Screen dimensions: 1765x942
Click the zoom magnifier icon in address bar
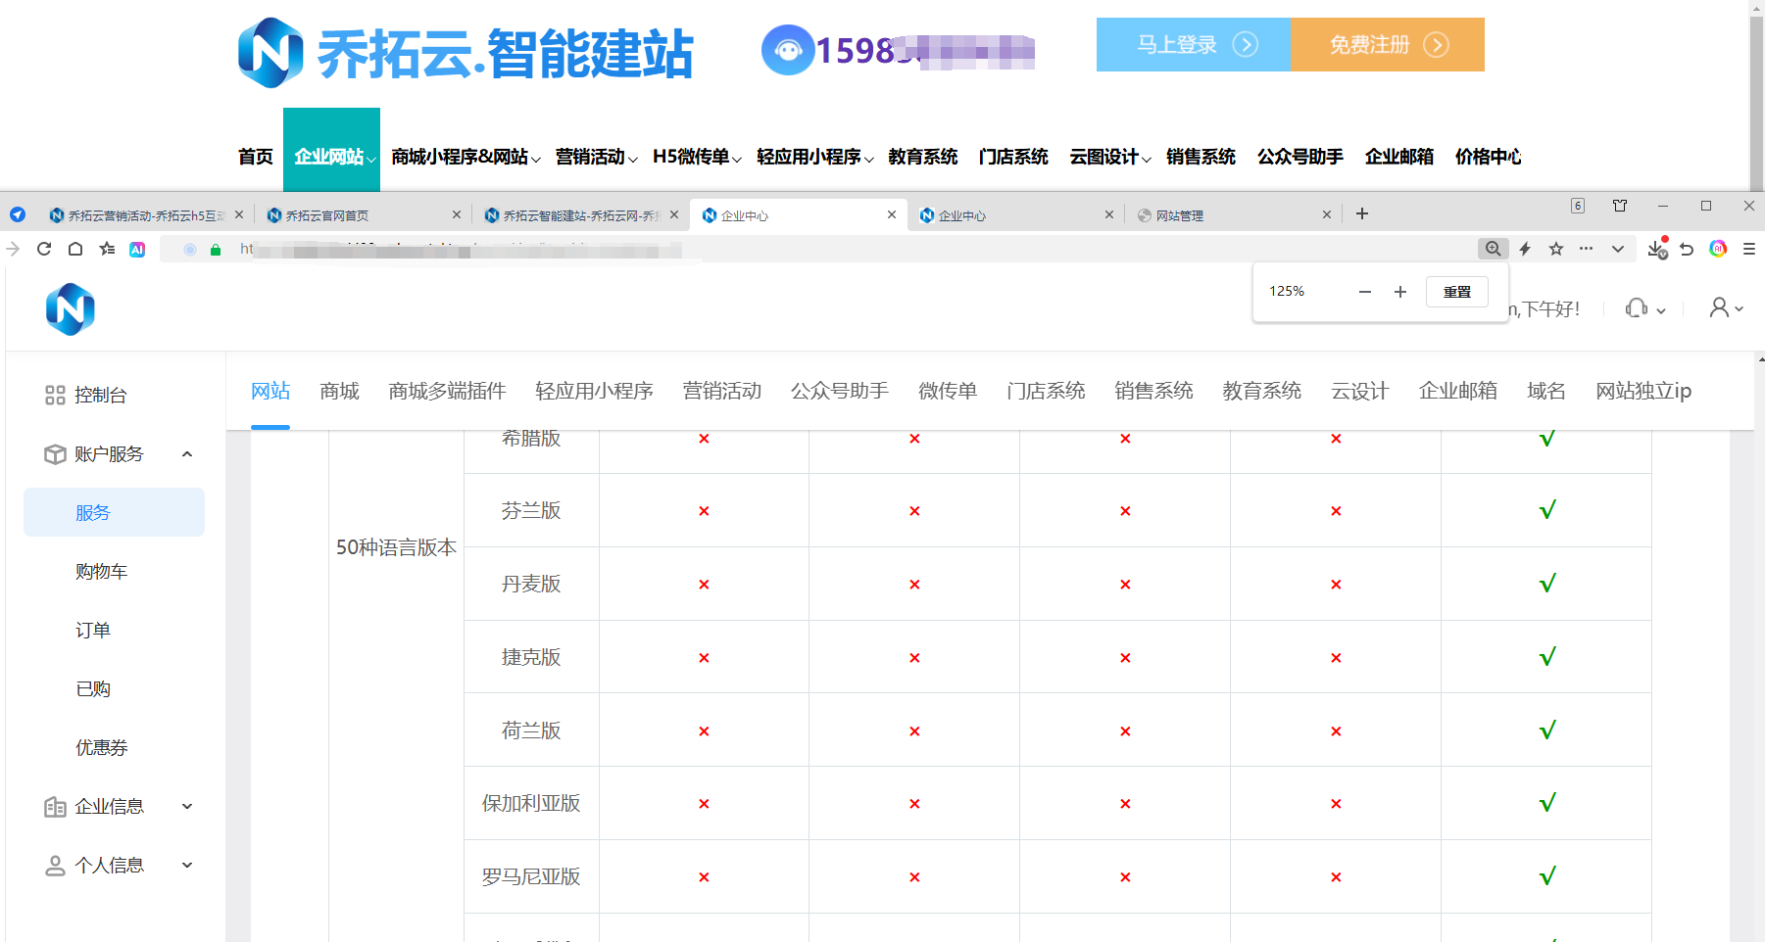click(1493, 249)
